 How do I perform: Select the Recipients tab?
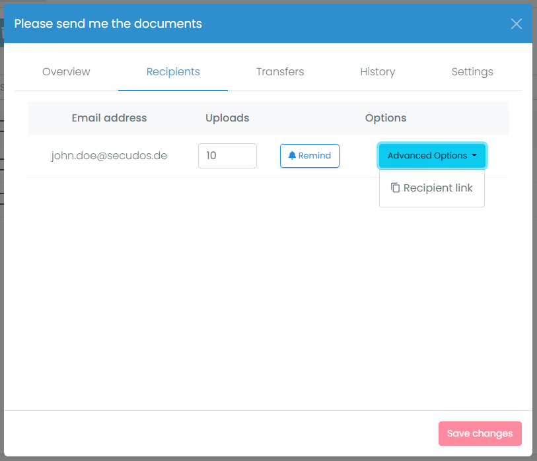coord(173,71)
